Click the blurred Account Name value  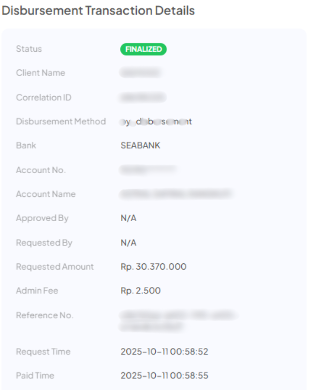176,194
